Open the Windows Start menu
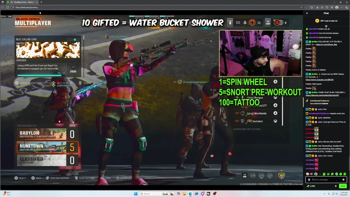The image size is (350, 197). click(x=136, y=194)
